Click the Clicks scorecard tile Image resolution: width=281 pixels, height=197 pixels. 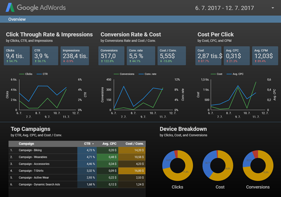pyautogui.click(x=17, y=56)
